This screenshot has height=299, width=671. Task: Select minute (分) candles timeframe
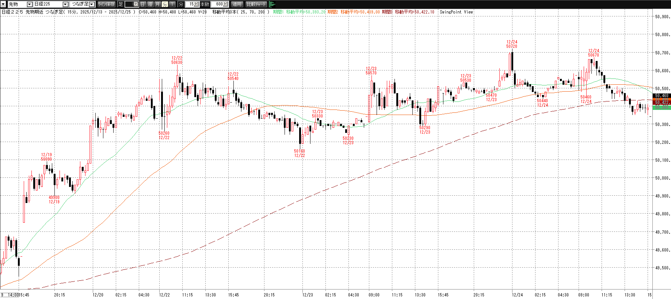click(165, 4)
